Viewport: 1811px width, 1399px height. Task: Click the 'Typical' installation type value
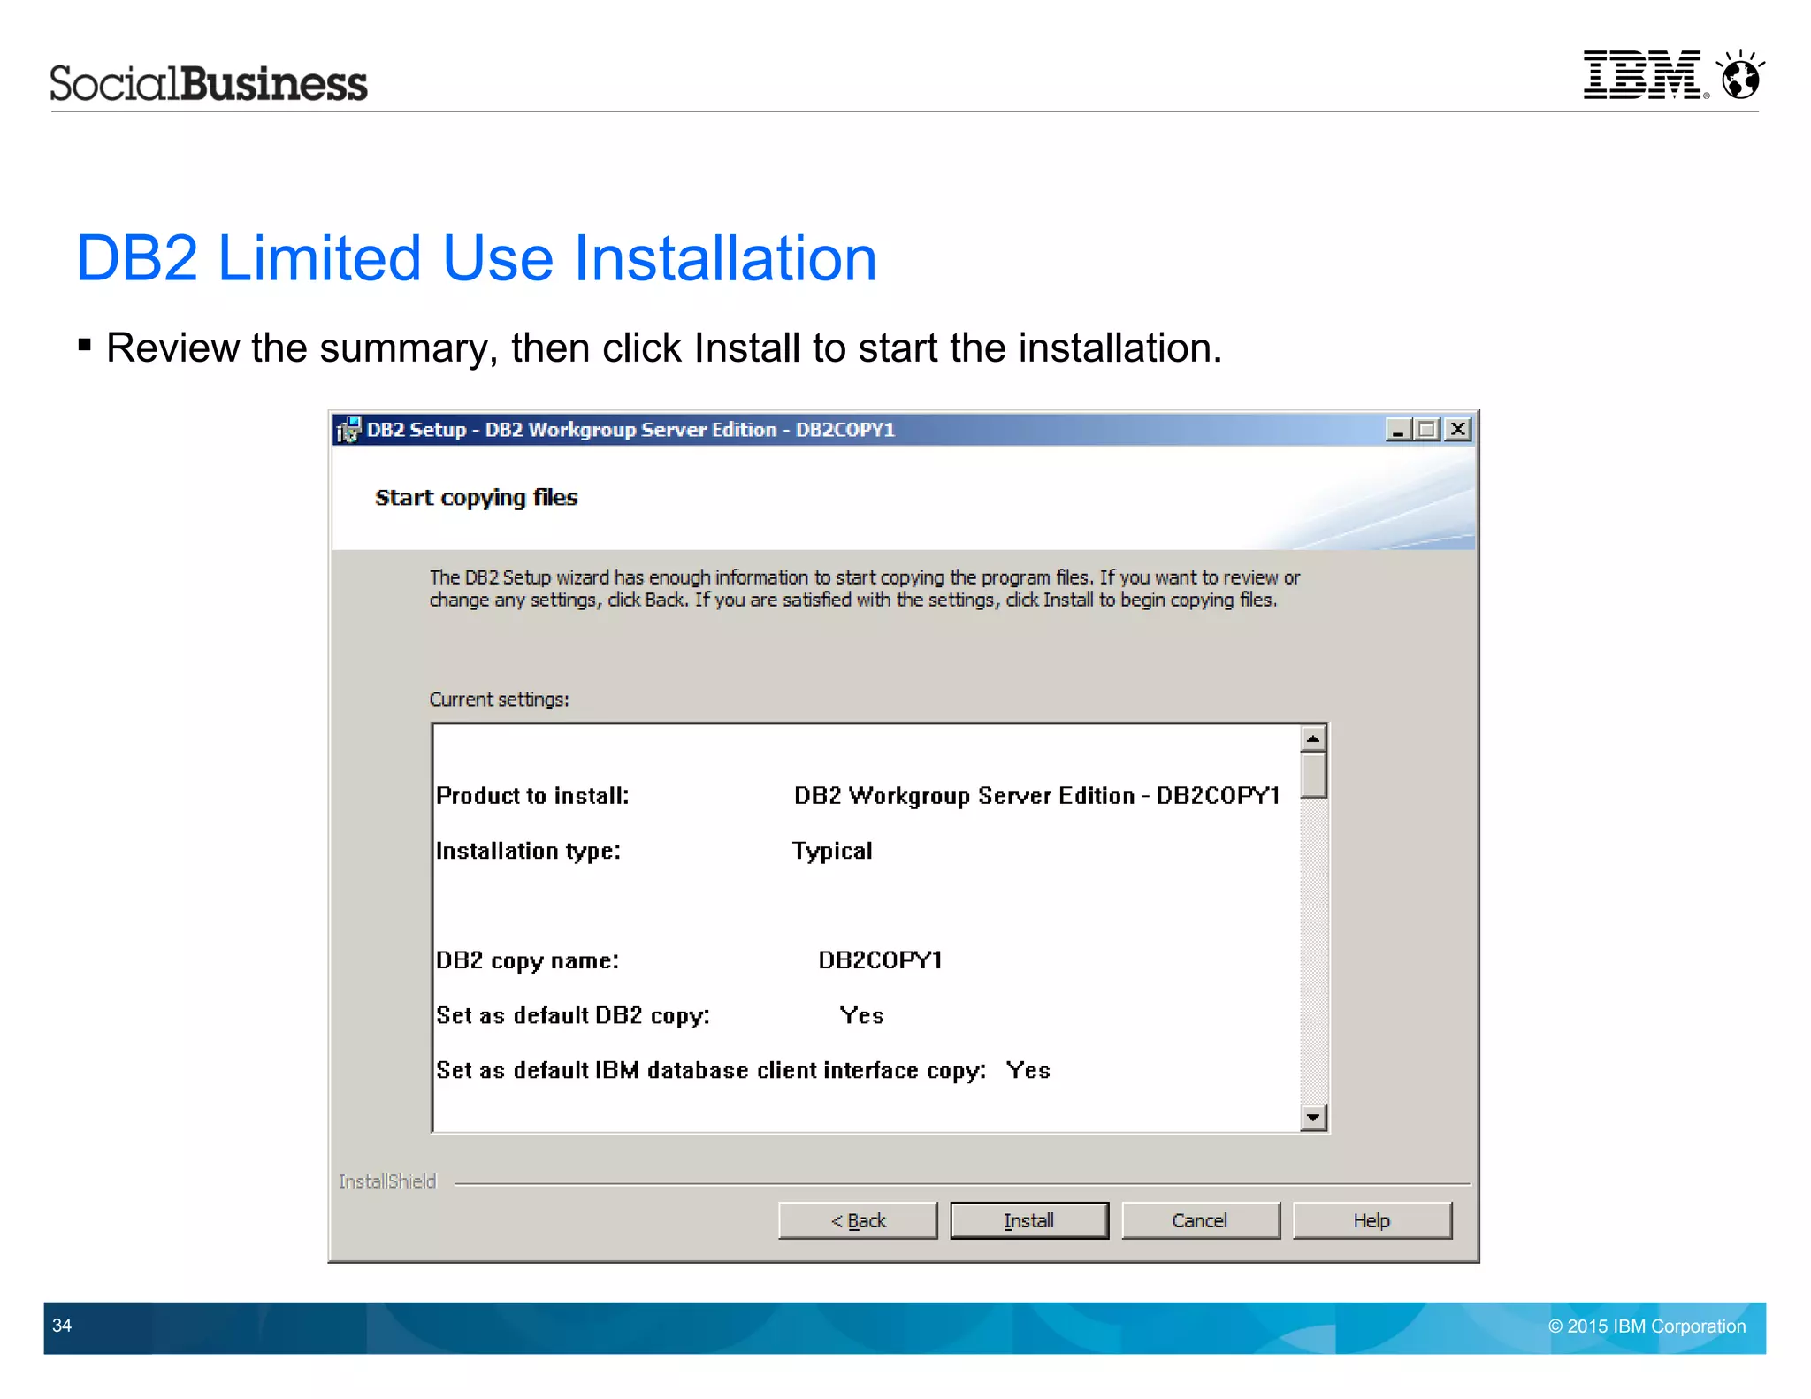[831, 852]
